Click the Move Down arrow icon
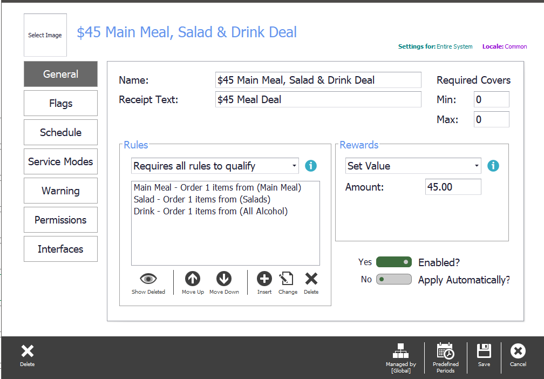The height and width of the screenshot is (379, 544). point(224,279)
